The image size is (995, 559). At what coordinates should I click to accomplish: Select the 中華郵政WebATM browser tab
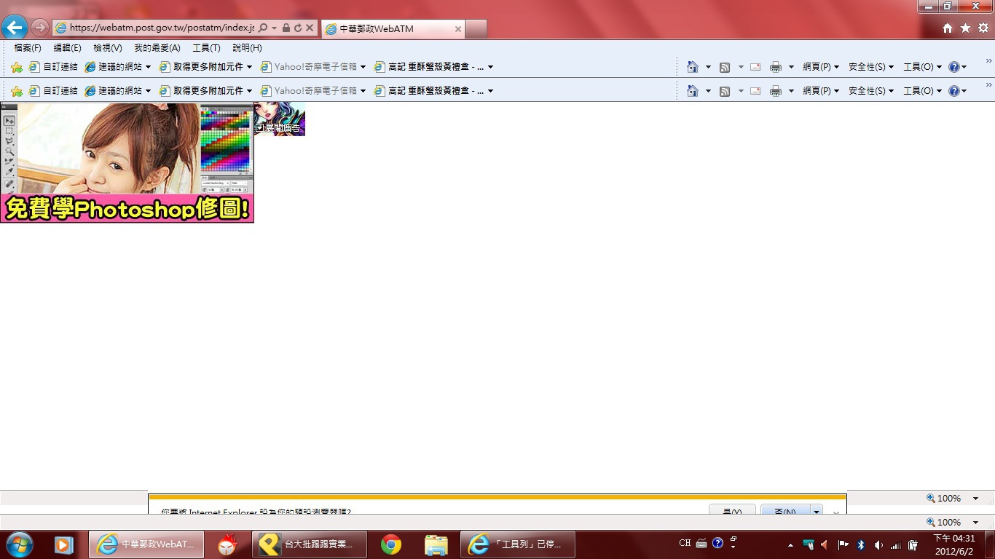393,29
